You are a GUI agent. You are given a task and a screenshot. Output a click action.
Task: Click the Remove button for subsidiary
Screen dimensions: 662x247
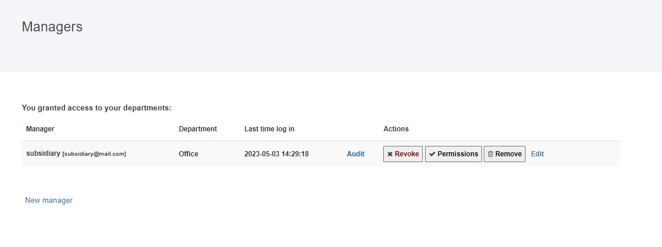tap(505, 154)
